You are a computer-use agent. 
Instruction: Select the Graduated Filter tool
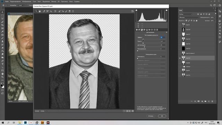[70, 11]
